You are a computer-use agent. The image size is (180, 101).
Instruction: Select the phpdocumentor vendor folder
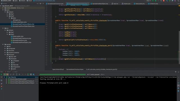[14, 53]
